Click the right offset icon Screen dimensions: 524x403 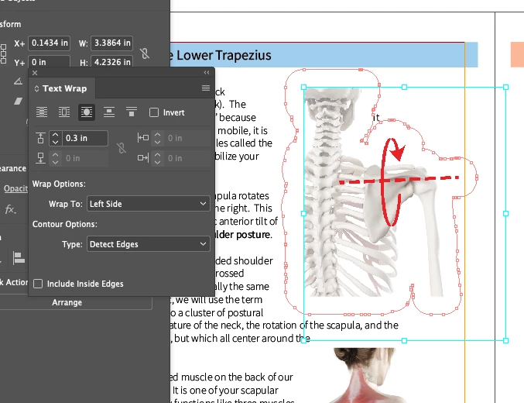143,157
